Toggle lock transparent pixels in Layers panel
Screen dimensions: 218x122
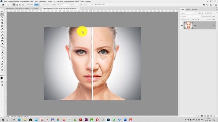pyautogui.click(x=188, y=20)
